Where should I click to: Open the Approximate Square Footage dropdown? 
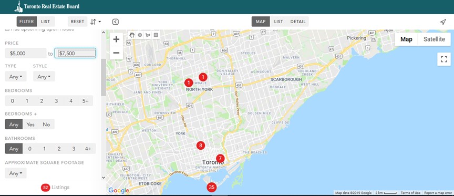16,173
